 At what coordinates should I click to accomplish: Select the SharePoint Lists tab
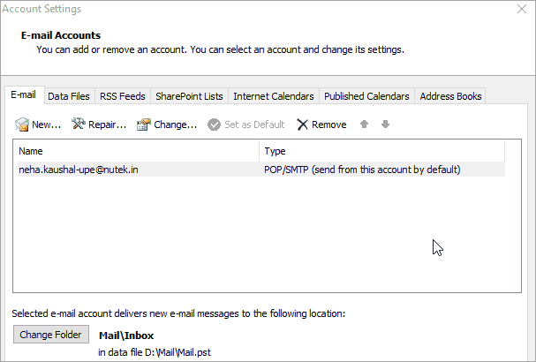[189, 96]
